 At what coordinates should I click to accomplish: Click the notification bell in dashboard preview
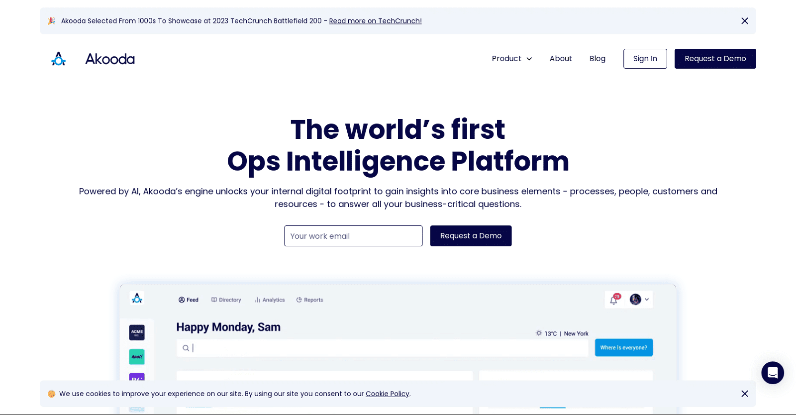tap(613, 300)
